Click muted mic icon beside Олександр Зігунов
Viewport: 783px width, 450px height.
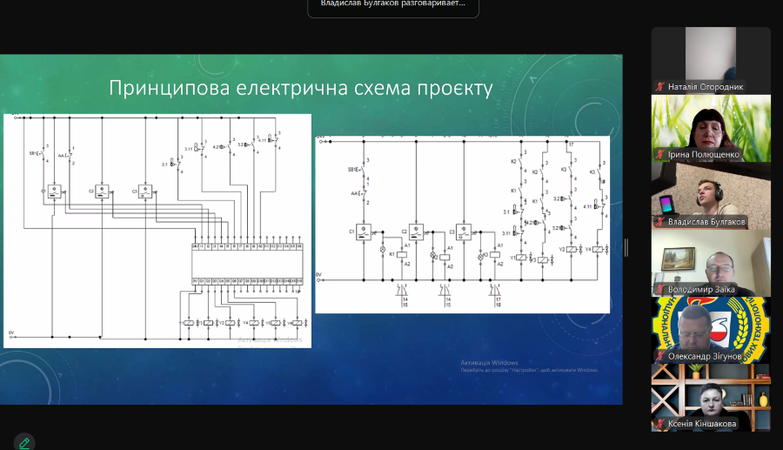point(660,357)
